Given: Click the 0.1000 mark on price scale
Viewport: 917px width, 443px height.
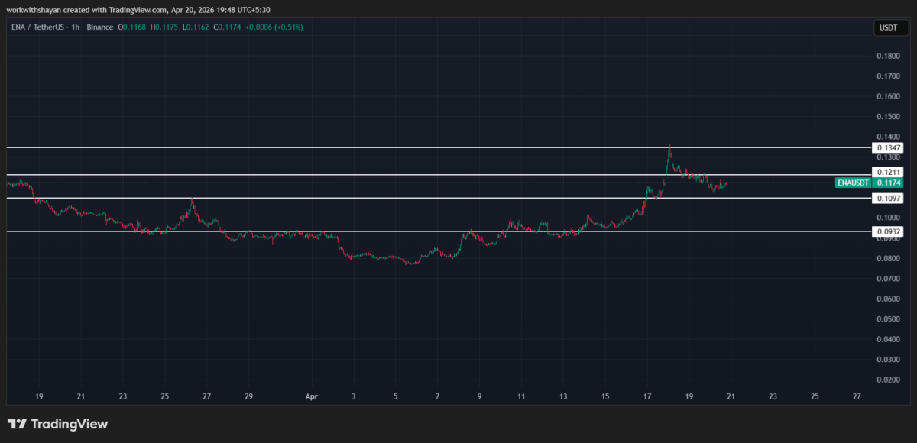Looking at the screenshot, I should pyautogui.click(x=887, y=218).
